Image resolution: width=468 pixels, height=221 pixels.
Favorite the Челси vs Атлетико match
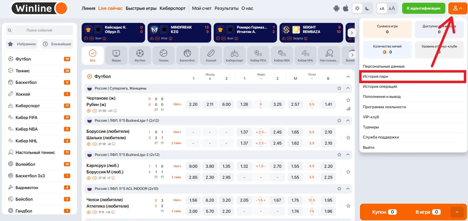(348, 206)
